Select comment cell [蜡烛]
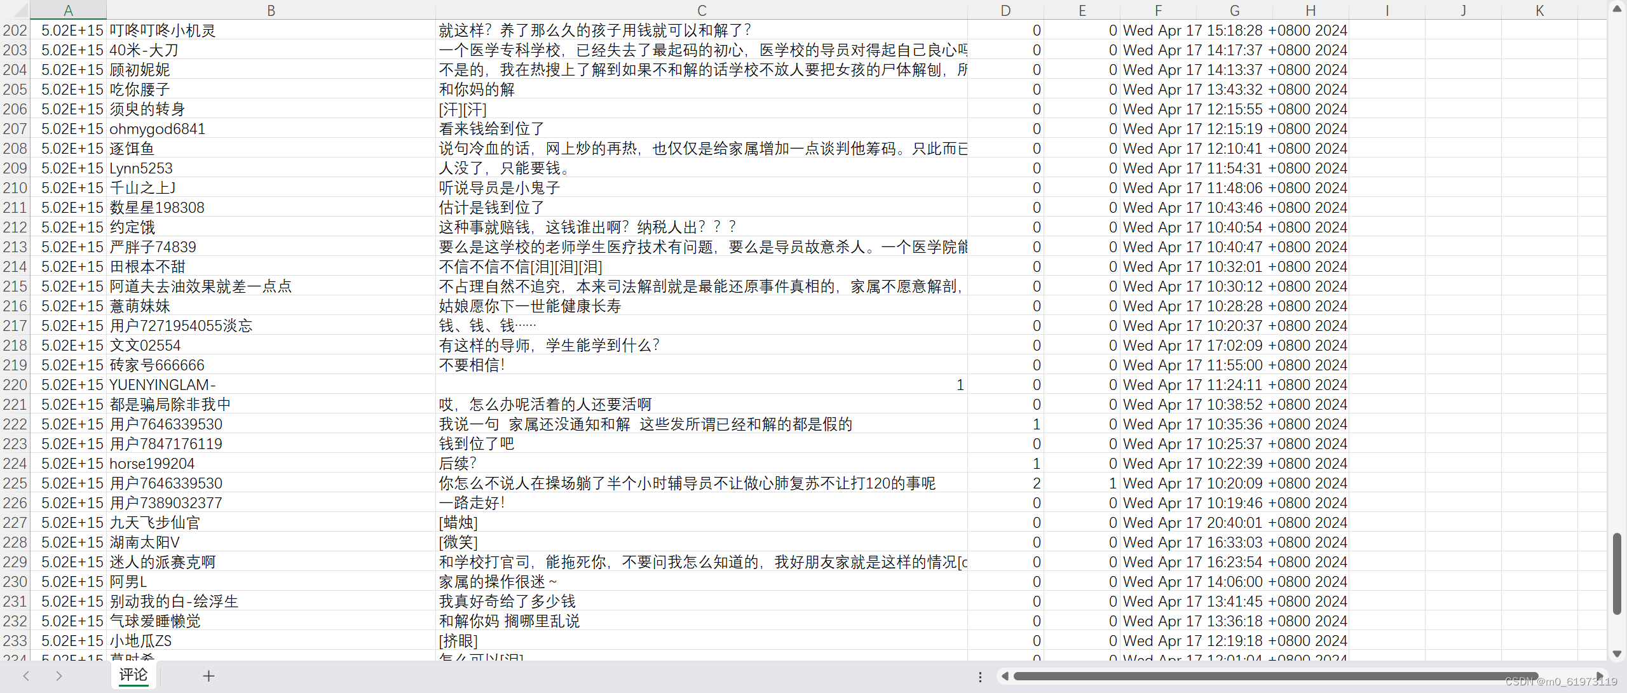 [x=702, y=523]
